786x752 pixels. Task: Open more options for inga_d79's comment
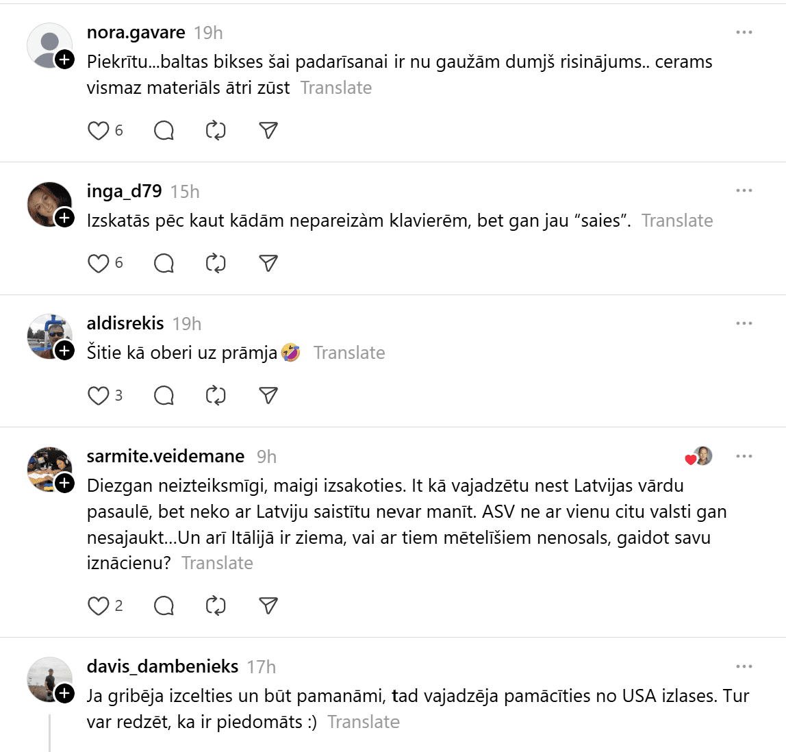pyautogui.click(x=744, y=191)
